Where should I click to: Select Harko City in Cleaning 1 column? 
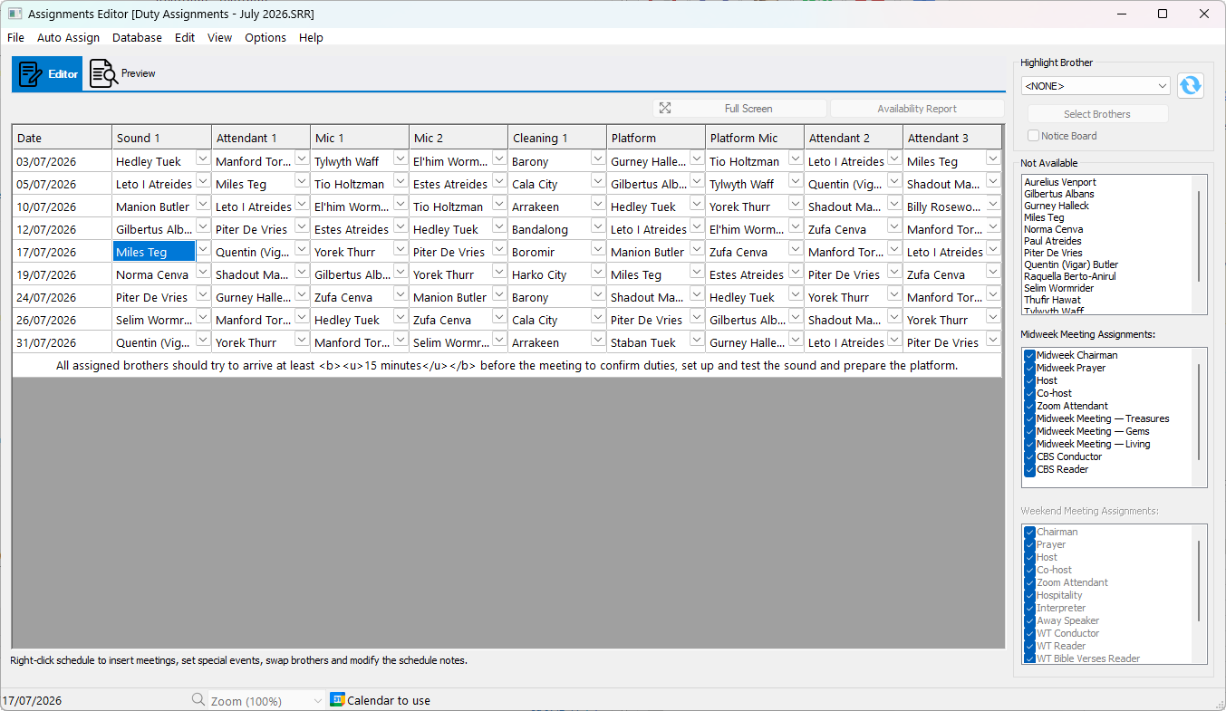click(549, 274)
